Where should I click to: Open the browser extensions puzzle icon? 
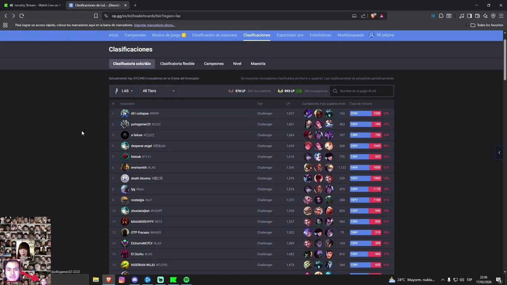click(441, 16)
